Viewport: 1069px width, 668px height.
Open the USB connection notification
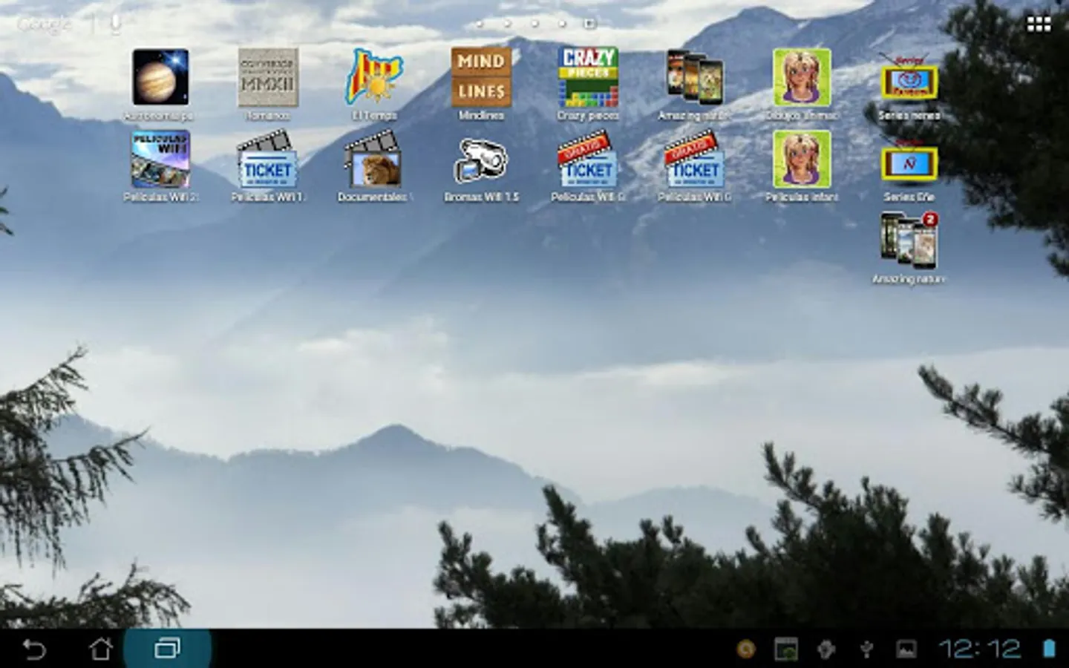866,649
